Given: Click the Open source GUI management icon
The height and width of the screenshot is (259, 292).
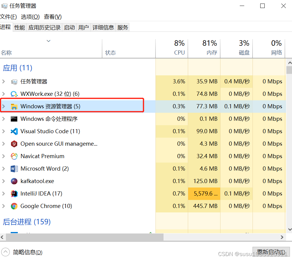Looking at the screenshot, I should click(x=14, y=144).
